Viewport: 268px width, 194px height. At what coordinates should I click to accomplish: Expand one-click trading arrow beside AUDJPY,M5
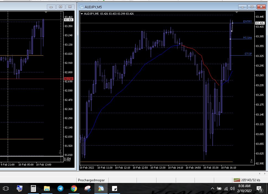pyautogui.click(x=82, y=14)
